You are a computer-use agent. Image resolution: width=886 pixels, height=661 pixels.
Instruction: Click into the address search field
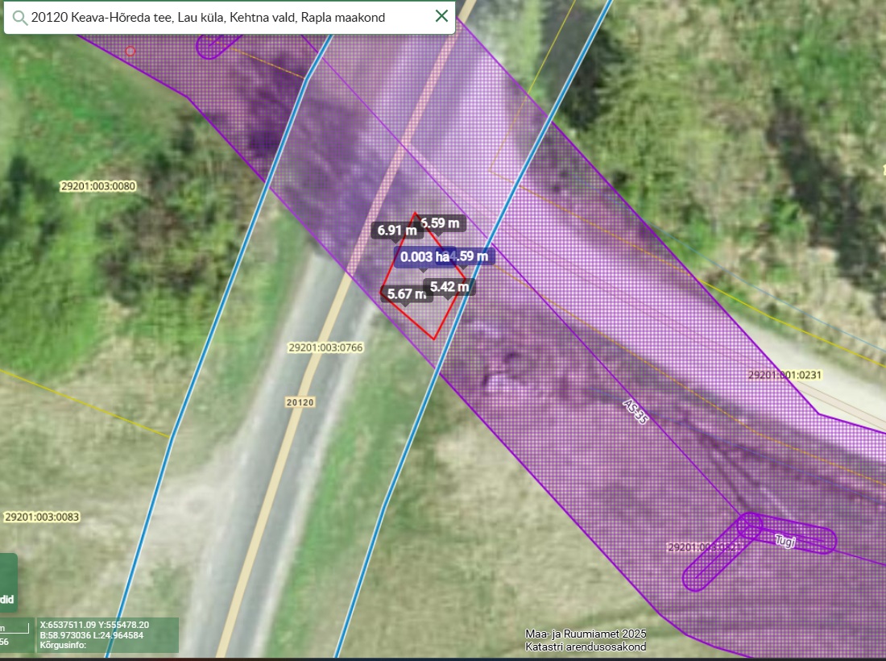pyautogui.click(x=226, y=17)
